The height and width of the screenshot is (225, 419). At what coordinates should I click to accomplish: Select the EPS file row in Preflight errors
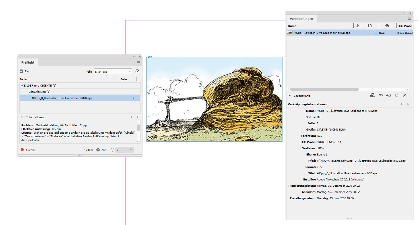coord(80,98)
